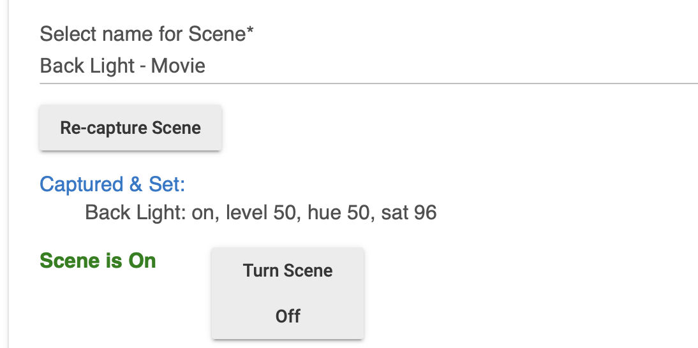Click the word 'Captured' in the blue heading

tap(82, 184)
